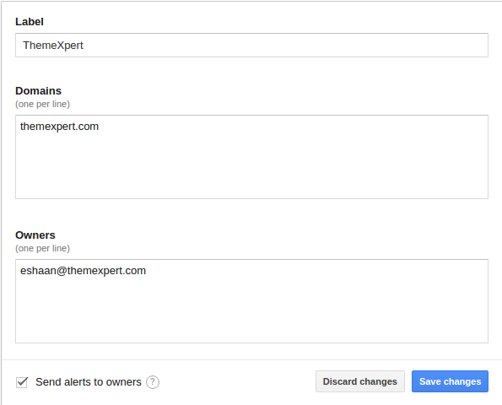Click the "(one per line)" hint under Owners

tap(42, 248)
